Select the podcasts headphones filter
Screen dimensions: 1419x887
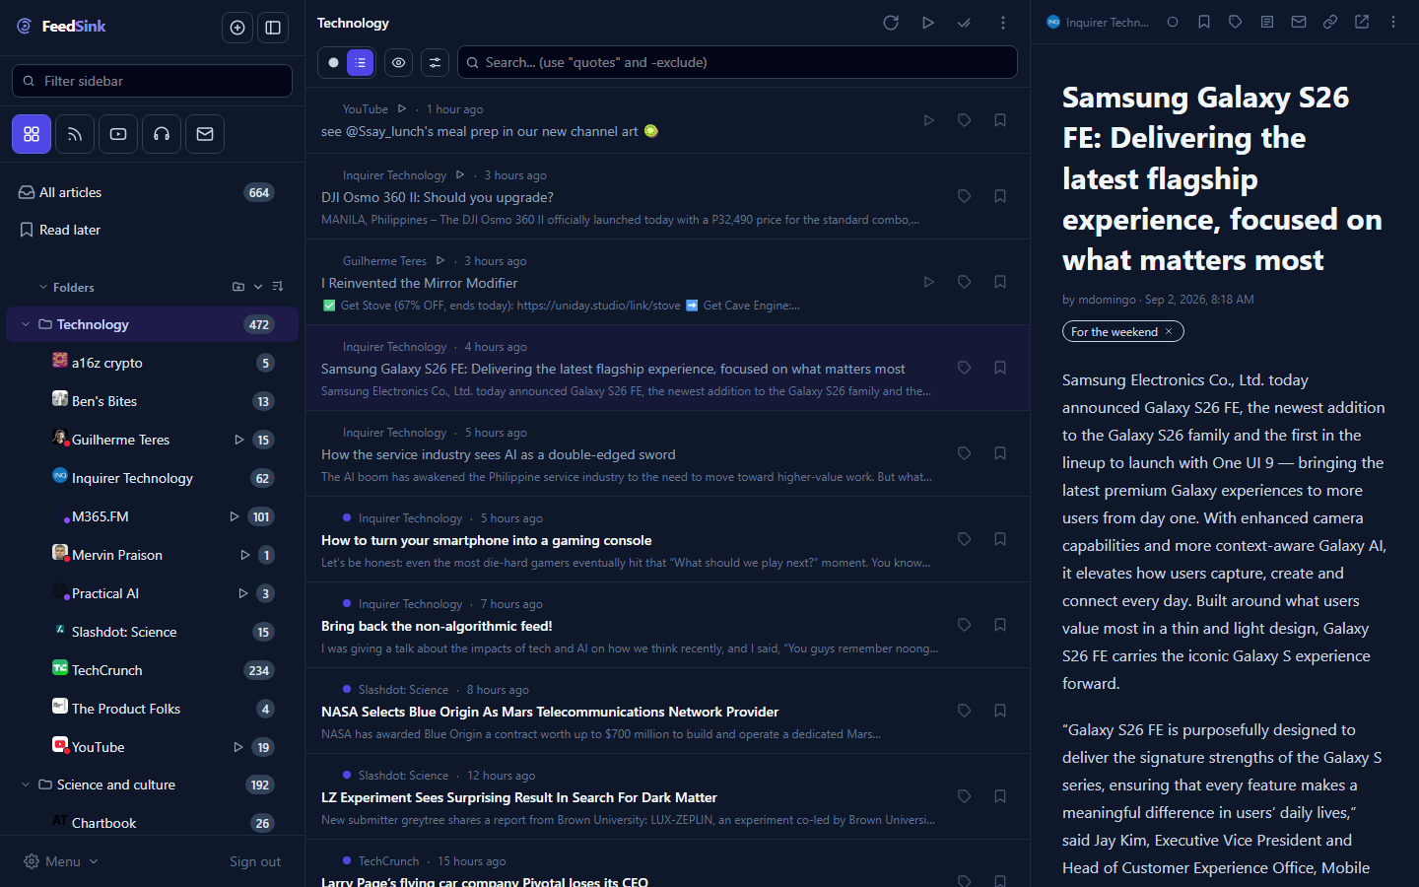[162, 134]
